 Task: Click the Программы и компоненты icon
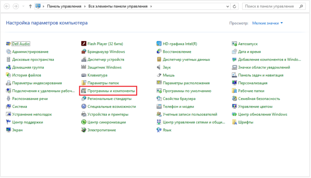coord(84,91)
